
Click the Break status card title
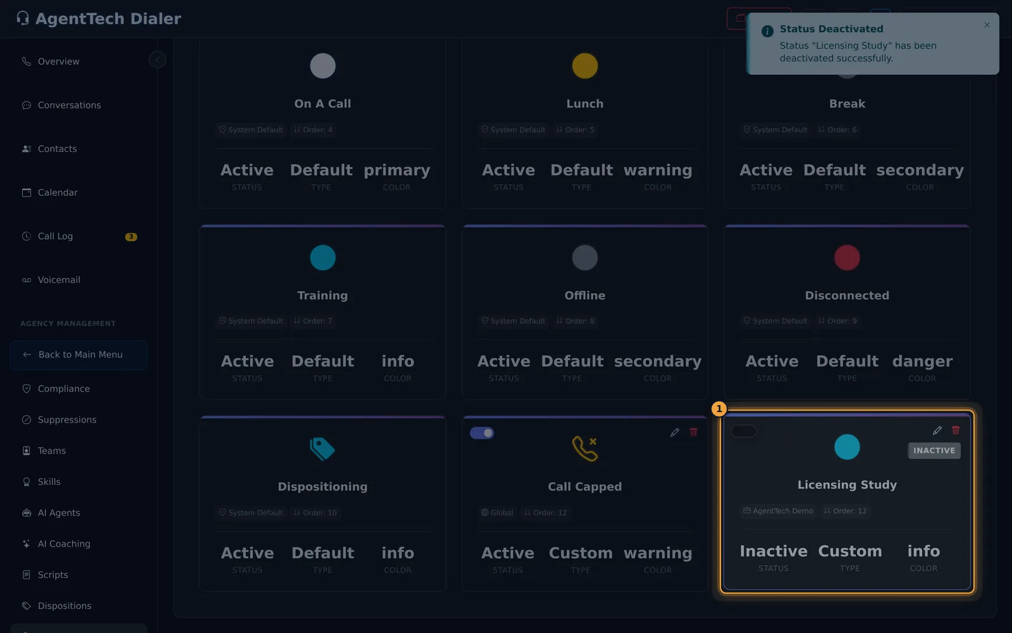[x=847, y=104]
